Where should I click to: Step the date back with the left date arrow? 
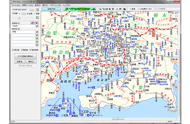(31, 10)
